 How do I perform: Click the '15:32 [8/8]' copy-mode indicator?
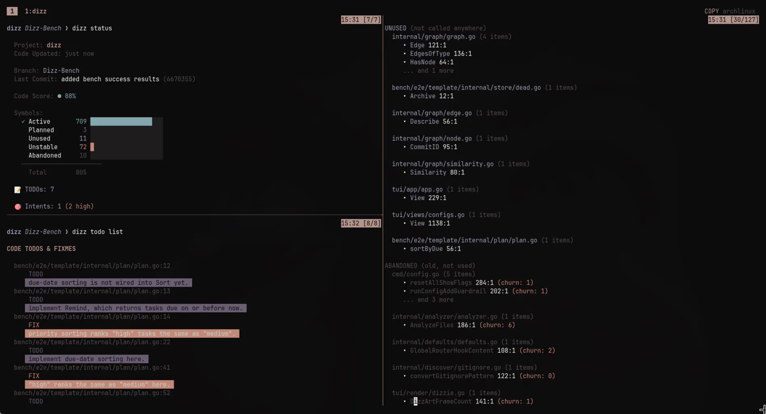361,223
